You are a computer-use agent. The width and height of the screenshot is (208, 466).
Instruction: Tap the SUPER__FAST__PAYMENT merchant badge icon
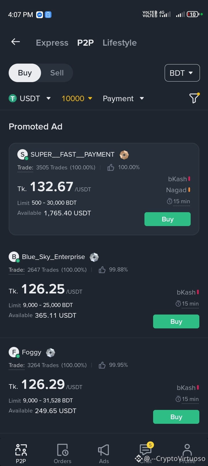[124, 155]
